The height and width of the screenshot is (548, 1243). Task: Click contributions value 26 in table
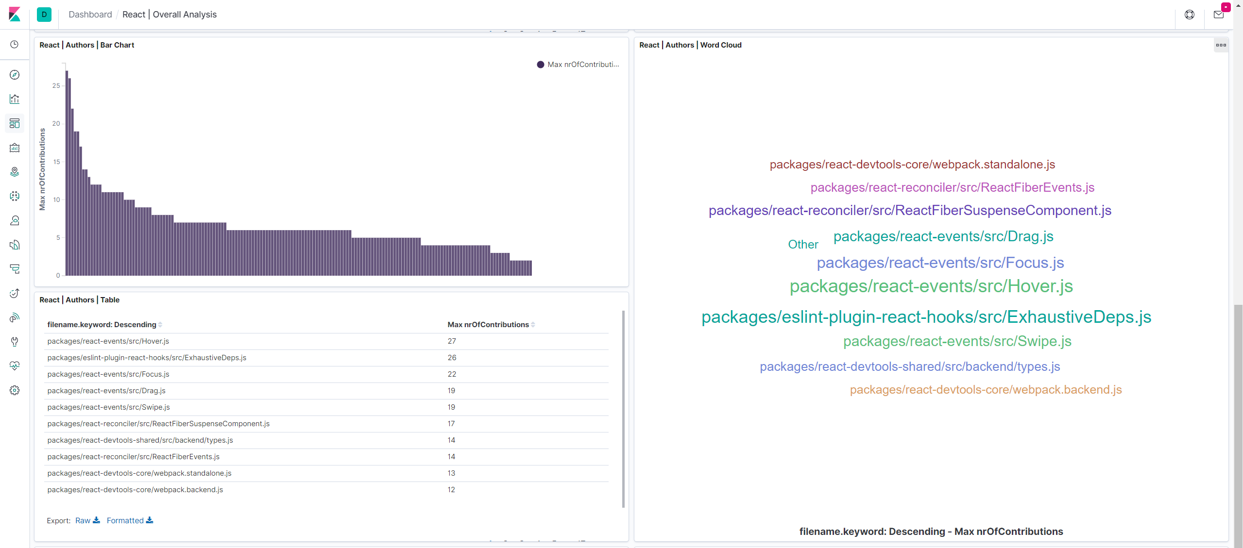452,358
